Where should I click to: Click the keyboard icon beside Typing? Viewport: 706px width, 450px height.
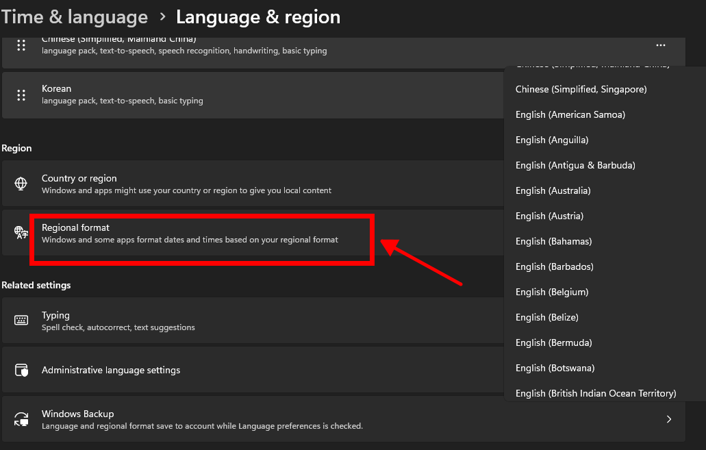(x=21, y=321)
